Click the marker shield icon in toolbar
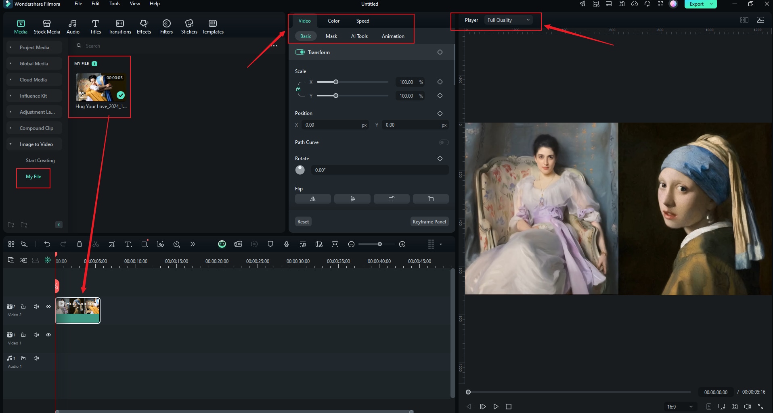Viewport: 773px width, 413px height. coord(270,244)
